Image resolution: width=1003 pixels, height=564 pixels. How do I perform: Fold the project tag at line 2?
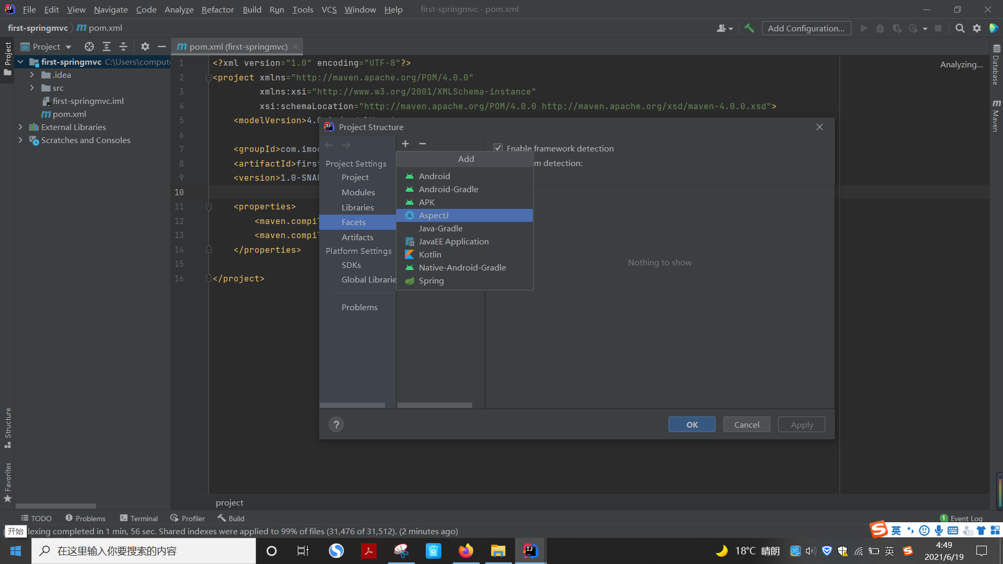pyautogui.click(x=209, y=78)
